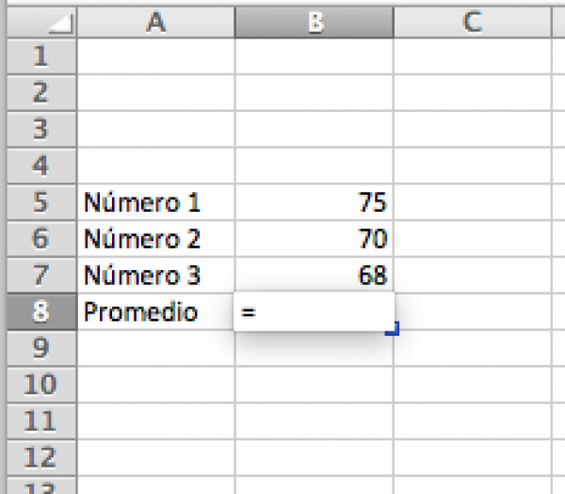This screenshot has height=494, width=565.
Task: Select row 1 header
Action: pyautogui.click(x=40, y=56)
